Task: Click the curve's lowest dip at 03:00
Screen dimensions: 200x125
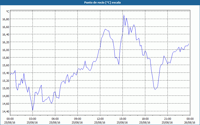Action: (x=33, y=110)
